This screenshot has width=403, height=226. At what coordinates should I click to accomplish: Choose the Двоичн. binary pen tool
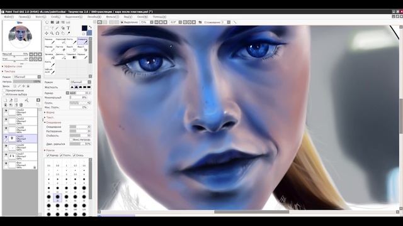click(61, 56)
